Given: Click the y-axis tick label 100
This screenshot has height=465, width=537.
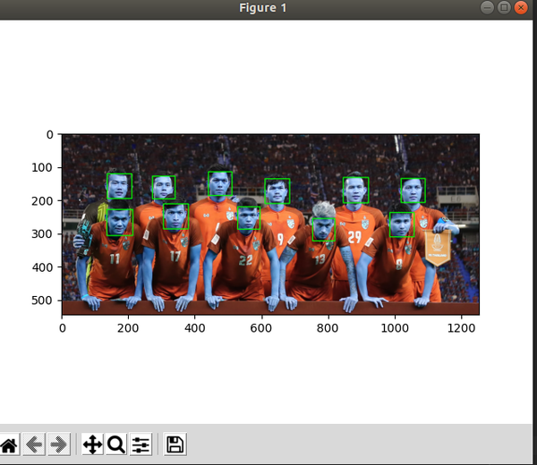Looking at the screenshot, I should click(x=42, y=167).
